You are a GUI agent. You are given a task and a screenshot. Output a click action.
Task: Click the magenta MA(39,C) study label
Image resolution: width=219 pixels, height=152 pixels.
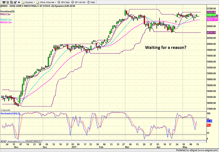click(6, 22)
